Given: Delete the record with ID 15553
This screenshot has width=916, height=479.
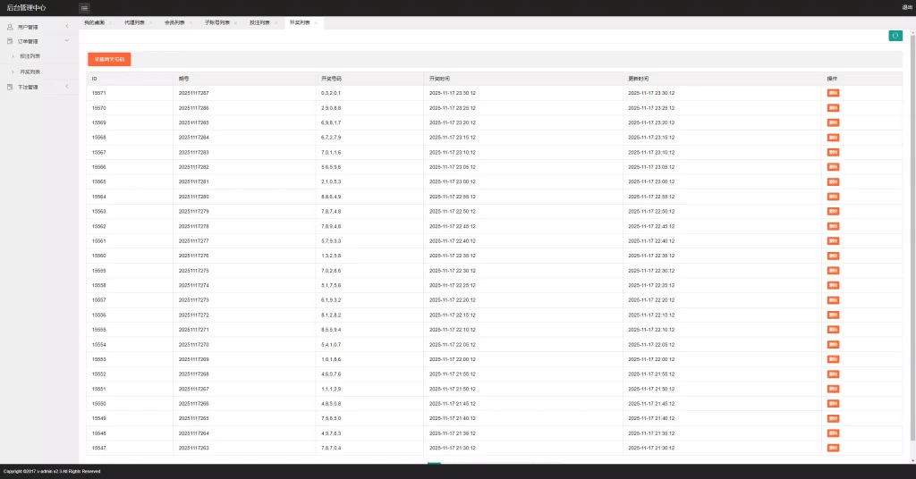Looking at the screenshot, I should click(x=833, y=359).
